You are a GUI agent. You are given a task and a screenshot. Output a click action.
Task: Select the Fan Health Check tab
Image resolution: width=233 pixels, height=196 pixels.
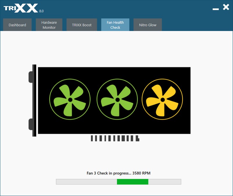[x=115, y=25]
